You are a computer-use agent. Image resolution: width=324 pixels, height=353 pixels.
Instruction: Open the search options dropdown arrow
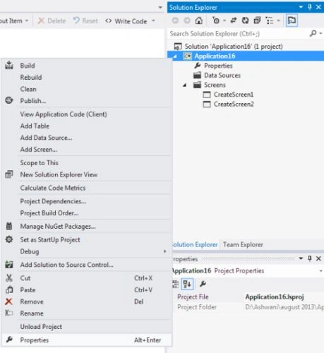320,34
